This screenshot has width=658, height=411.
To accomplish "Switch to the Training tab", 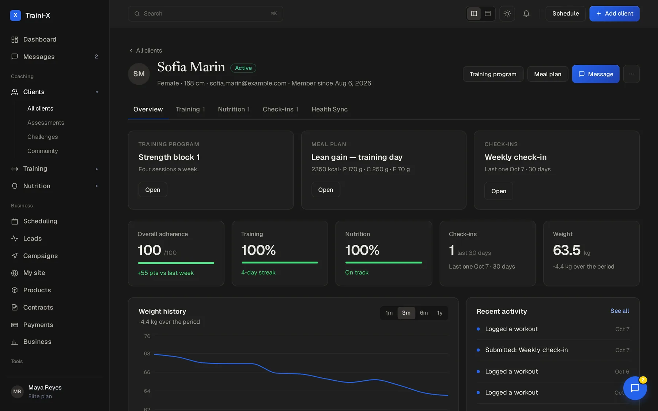I will point(190,109).
